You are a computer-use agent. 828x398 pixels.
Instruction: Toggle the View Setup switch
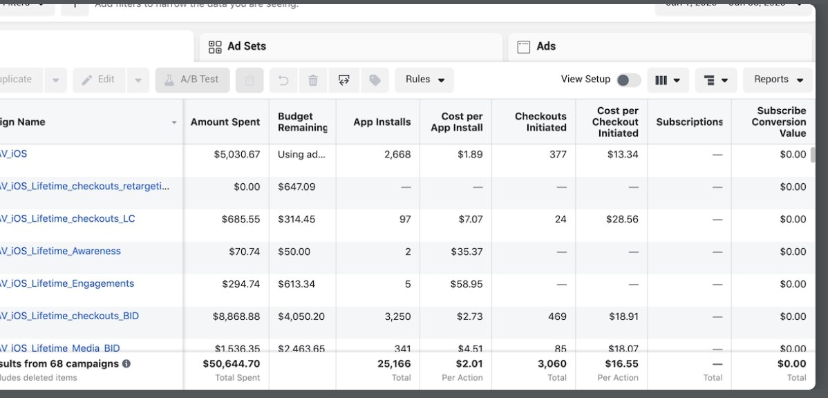(628, 80)
